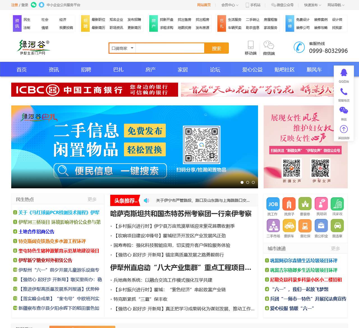The height and width of the screenshot is (328, 359).
Task: Open the 贴吧社区 navigation tab
Action: click(284, 69)
